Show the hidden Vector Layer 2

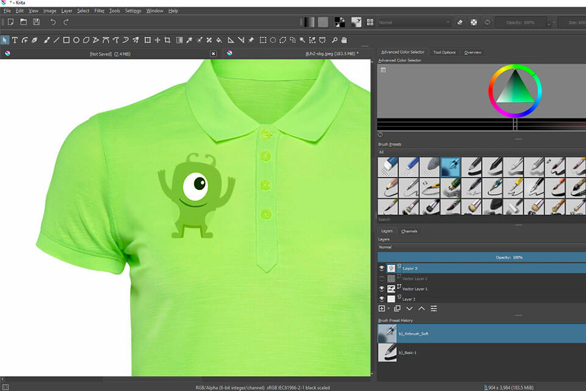pos(382,279)
